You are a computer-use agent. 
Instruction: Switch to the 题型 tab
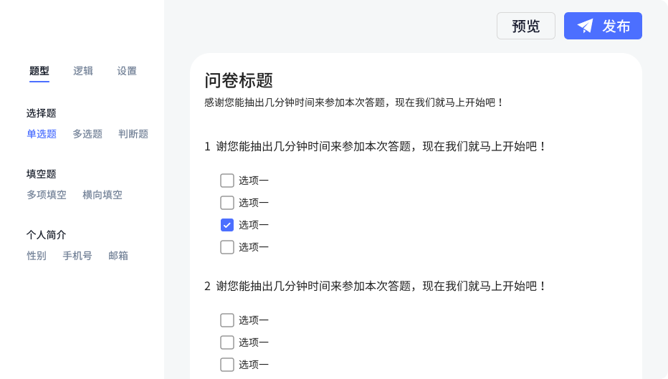coord(39,71)
